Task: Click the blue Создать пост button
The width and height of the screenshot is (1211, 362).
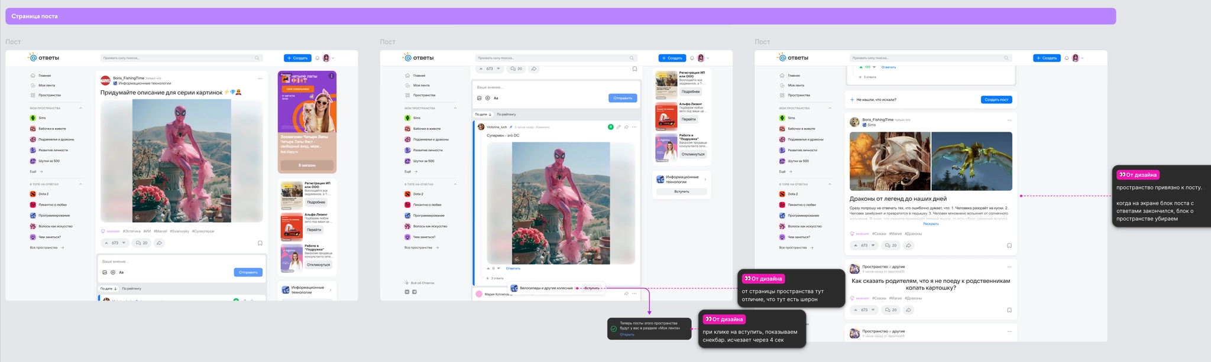Action: (x=996, y=100)
